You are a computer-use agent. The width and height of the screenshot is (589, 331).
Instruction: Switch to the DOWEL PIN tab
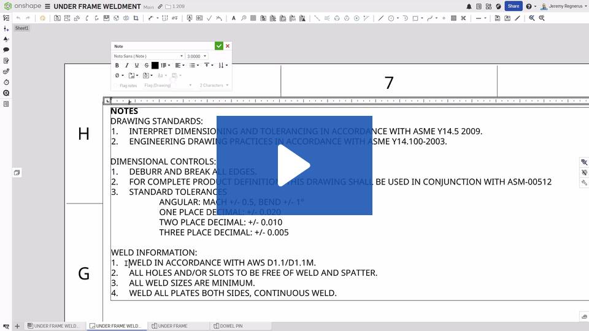(241, 326)
